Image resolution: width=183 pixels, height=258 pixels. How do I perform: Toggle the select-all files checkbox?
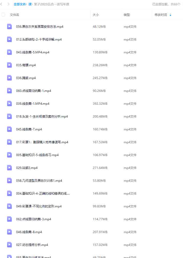3,15
